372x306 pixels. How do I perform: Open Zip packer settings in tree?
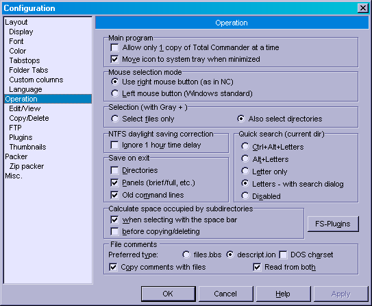27,166
